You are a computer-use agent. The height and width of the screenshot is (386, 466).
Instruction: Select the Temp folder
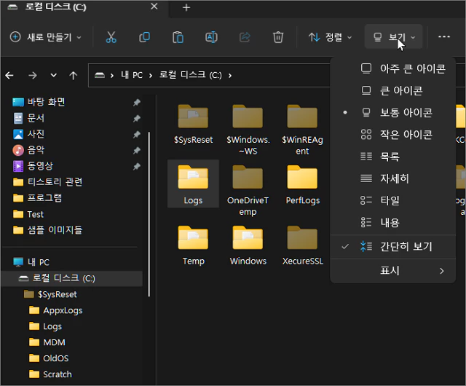(193, 245)
